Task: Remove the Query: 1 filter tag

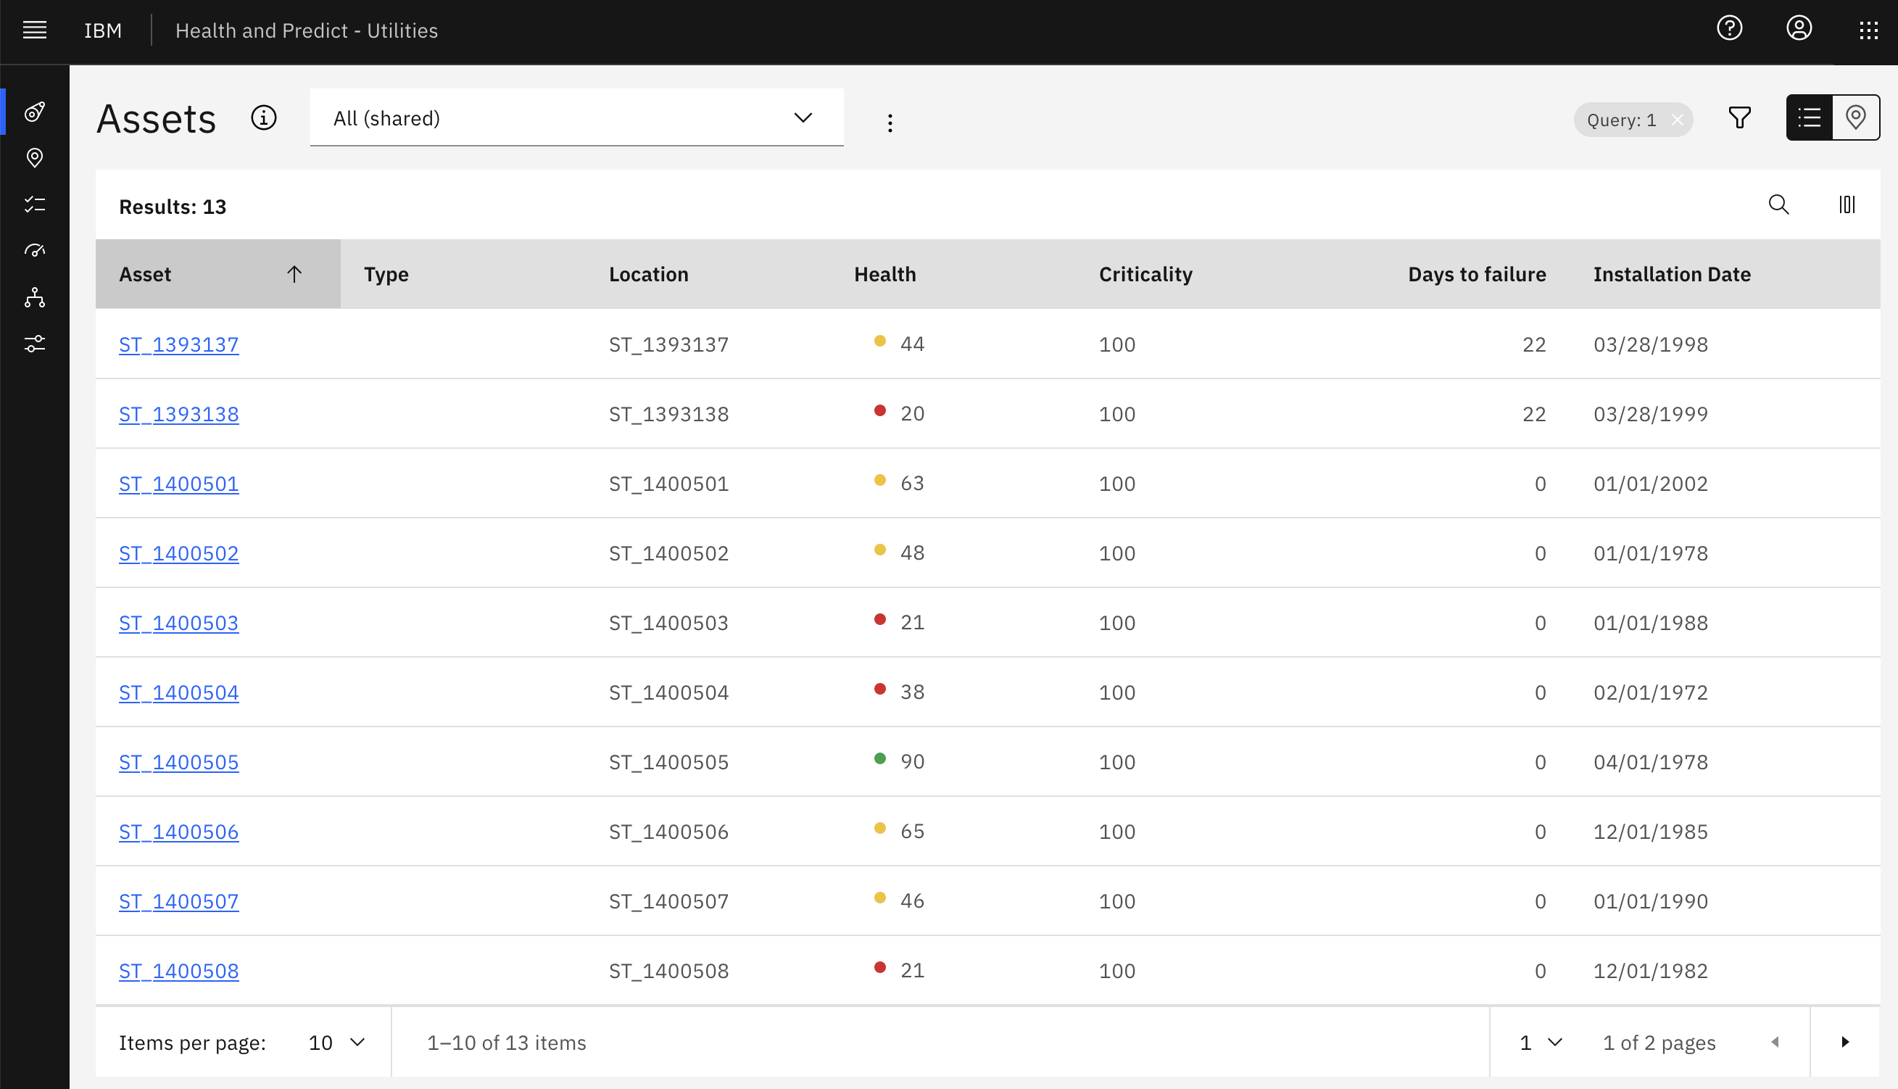Action: [x=1678, y=120]
